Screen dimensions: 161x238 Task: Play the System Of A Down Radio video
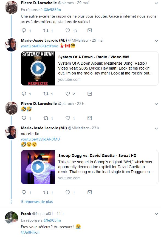[38, 68]
